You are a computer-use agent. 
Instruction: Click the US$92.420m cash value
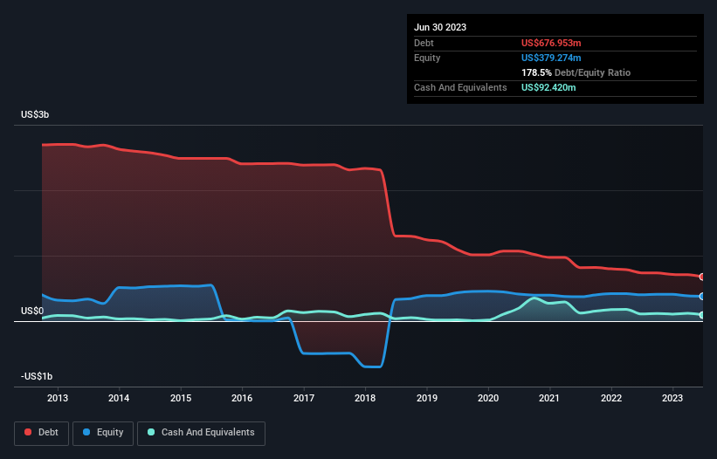(548, 87)
